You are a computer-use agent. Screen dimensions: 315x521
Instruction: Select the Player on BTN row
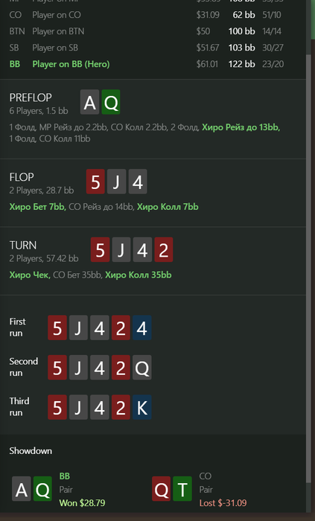tap(153, 31)
